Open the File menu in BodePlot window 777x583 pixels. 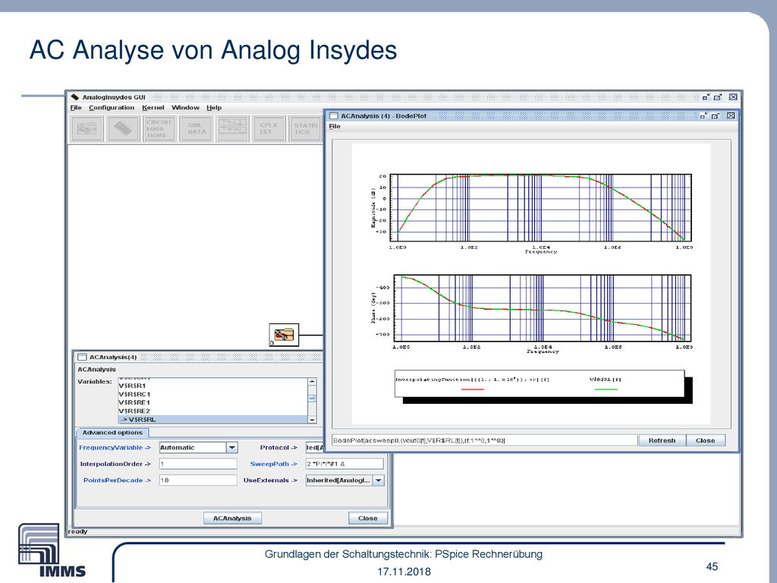pos(335,127)
